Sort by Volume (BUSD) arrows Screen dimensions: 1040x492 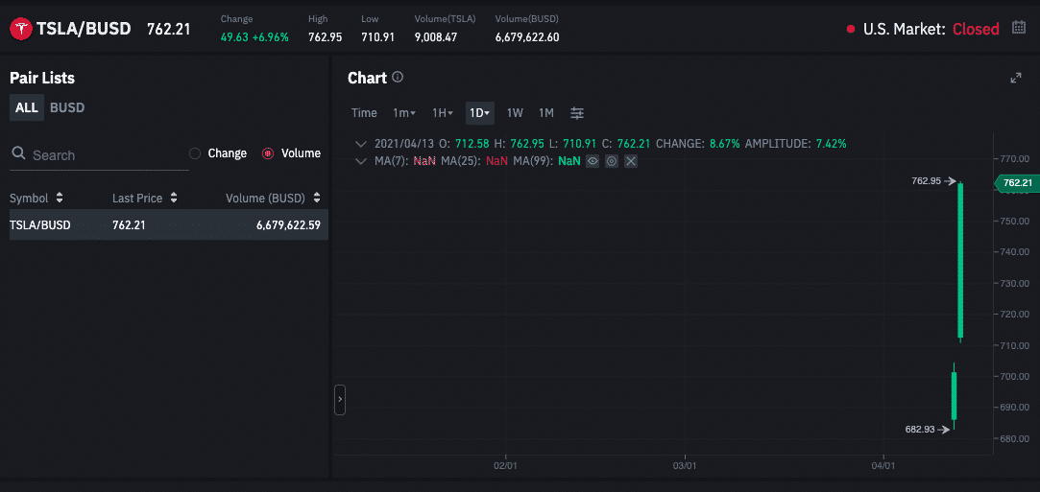(316, 198)
